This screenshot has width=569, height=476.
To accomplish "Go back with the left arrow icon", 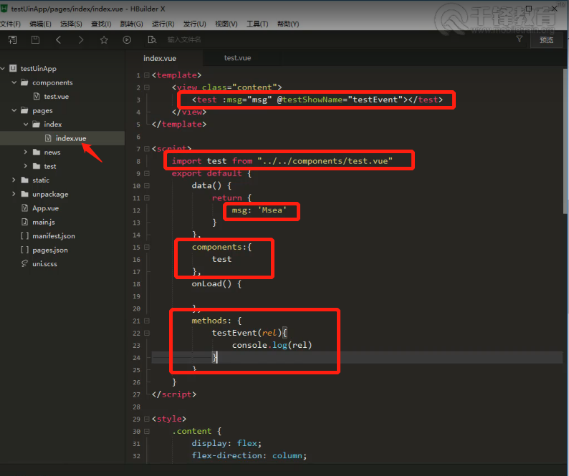I will pos(58,40).
